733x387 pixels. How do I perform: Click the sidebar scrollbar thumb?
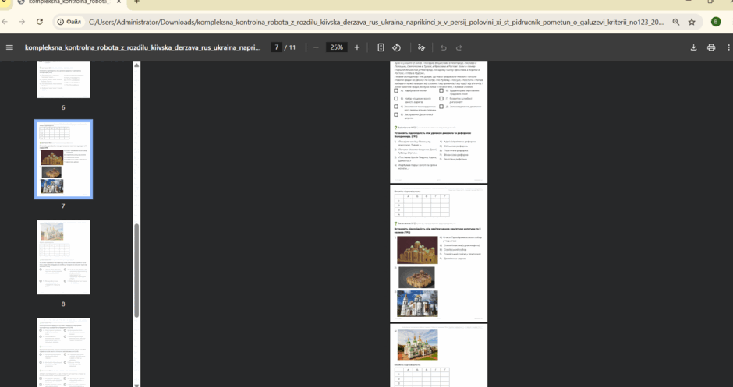pos(136,271)
